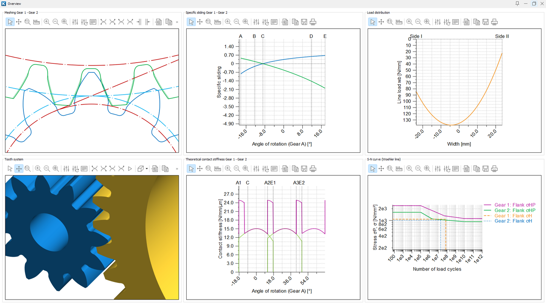Viewport: 546px width, 306px height.
Task: Expand the Tooth system toolbar overflow chevron
Action: pyautogui.click(x=177, y=169)
